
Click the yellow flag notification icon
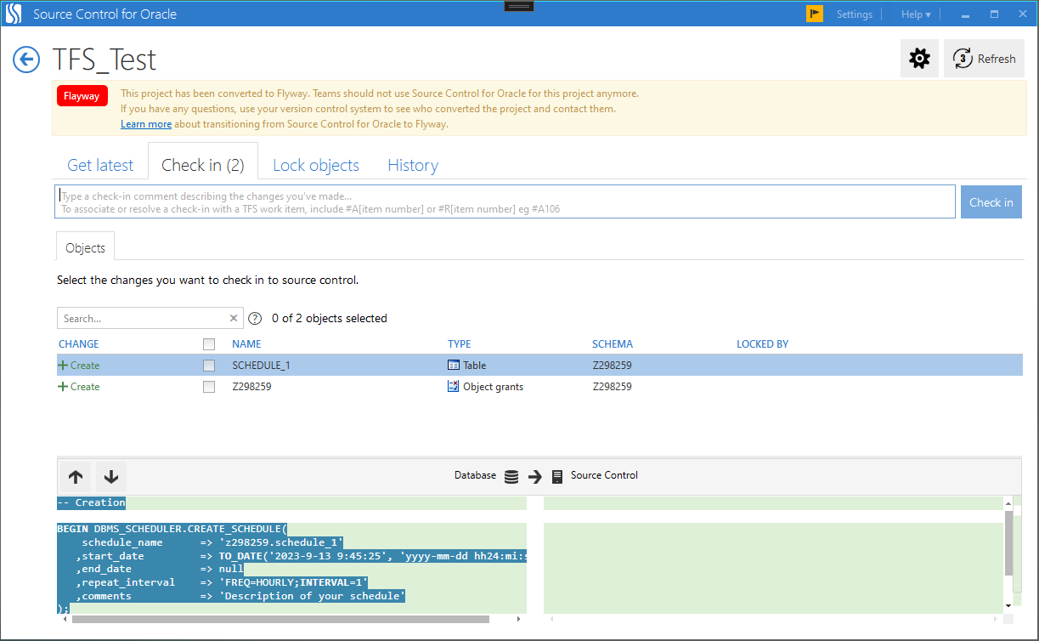pos(815,14)
